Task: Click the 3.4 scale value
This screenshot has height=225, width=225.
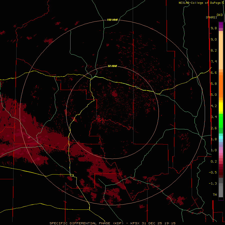Action: click(x=214, y=117)
